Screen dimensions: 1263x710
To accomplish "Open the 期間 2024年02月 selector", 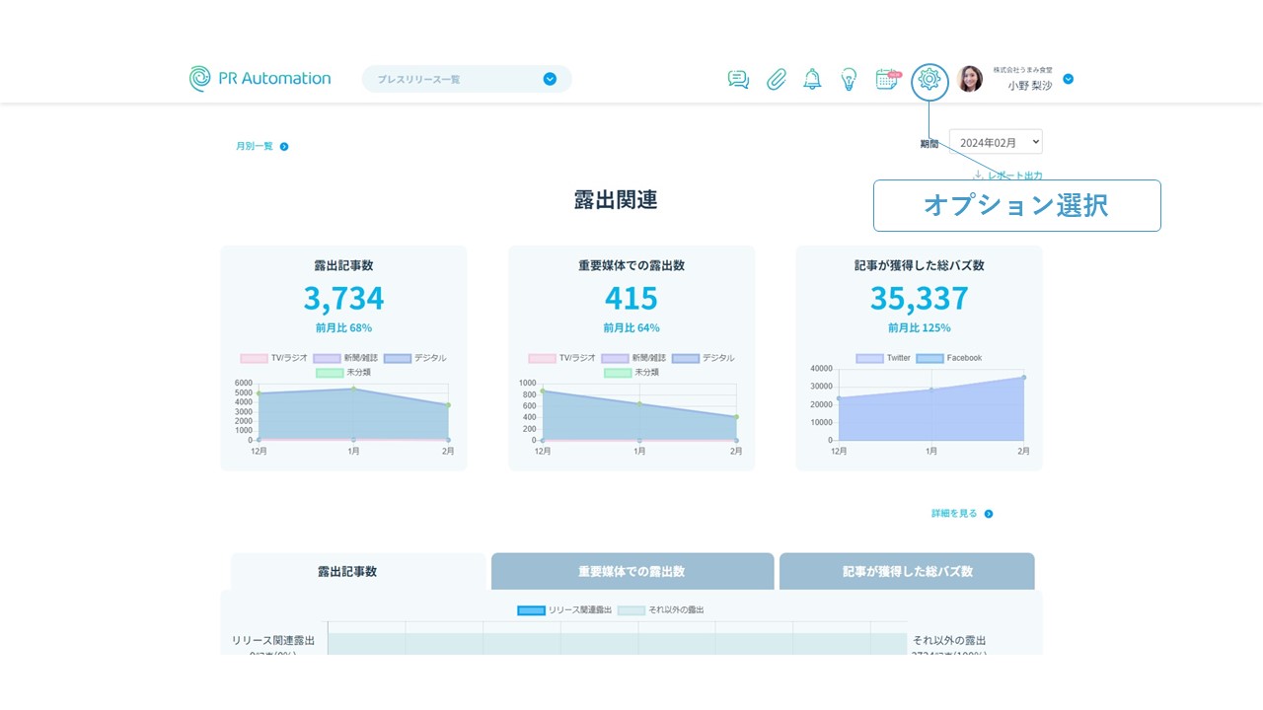I will 995,142.
